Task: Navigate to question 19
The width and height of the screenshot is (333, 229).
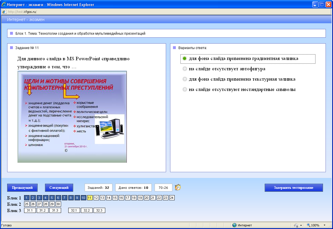Action: [140, 198]
